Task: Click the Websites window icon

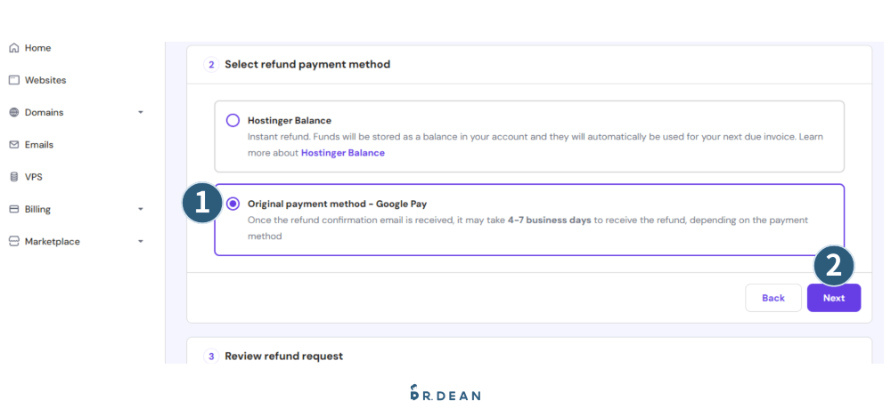Action: (x=13, y=80)
